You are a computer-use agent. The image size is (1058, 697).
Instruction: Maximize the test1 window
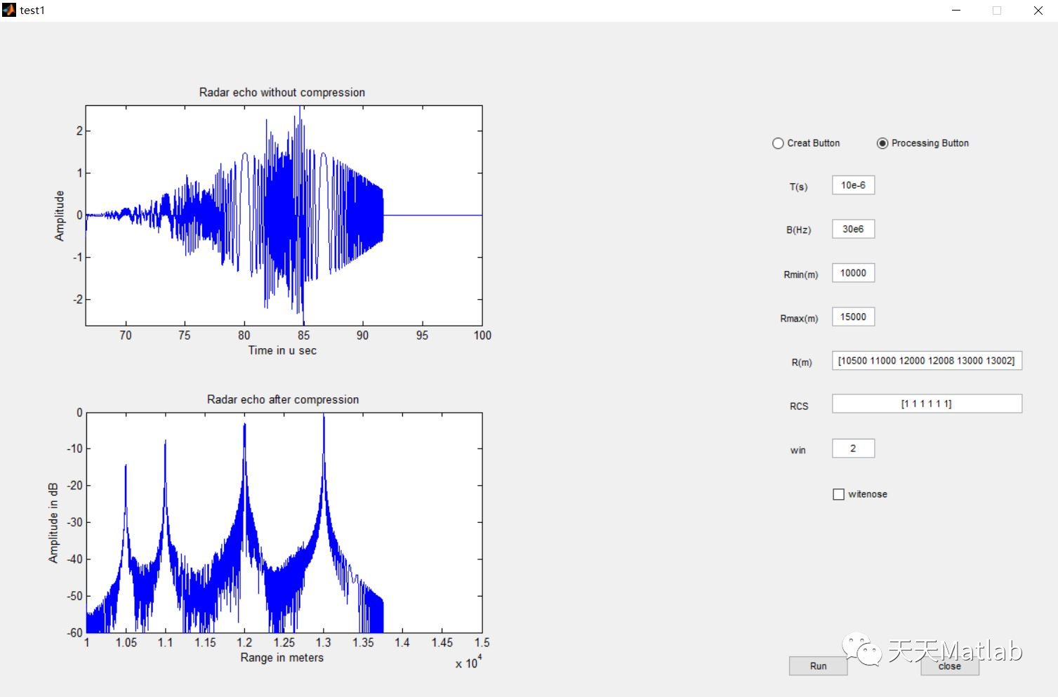point(997,11)
